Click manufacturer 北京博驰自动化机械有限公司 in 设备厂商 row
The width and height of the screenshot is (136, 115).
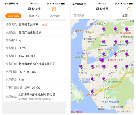(x=37, y=64)
